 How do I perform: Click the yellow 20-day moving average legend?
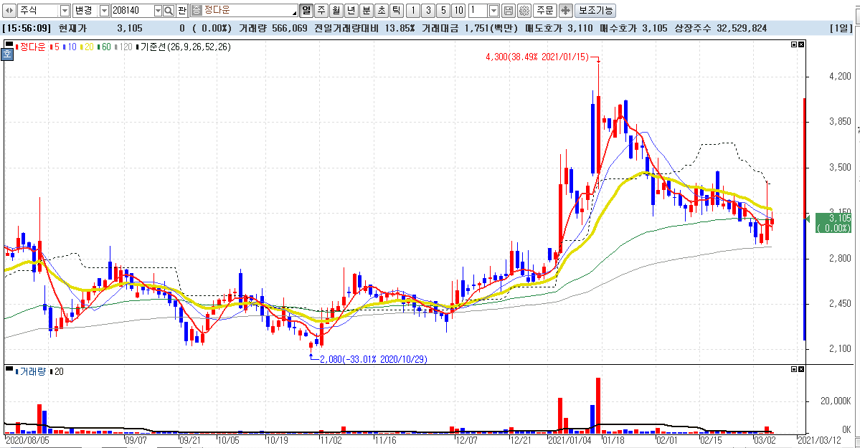[87, 47]
